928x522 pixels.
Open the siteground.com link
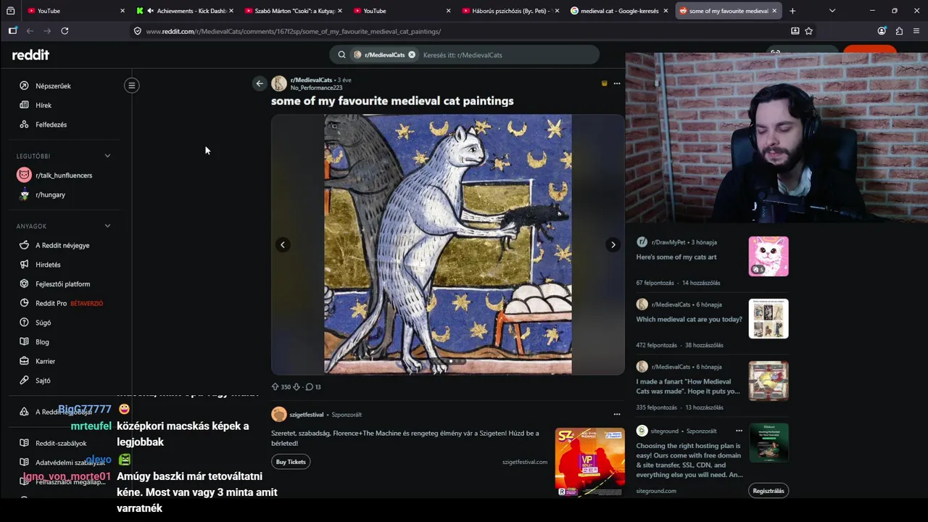[656, 491]
